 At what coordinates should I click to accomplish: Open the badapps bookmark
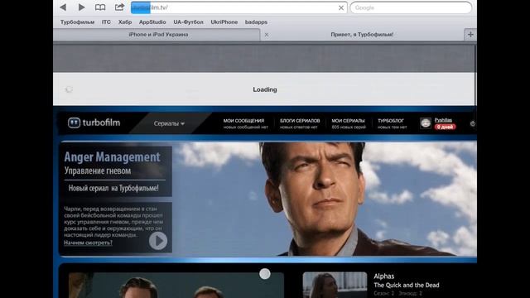256,22
